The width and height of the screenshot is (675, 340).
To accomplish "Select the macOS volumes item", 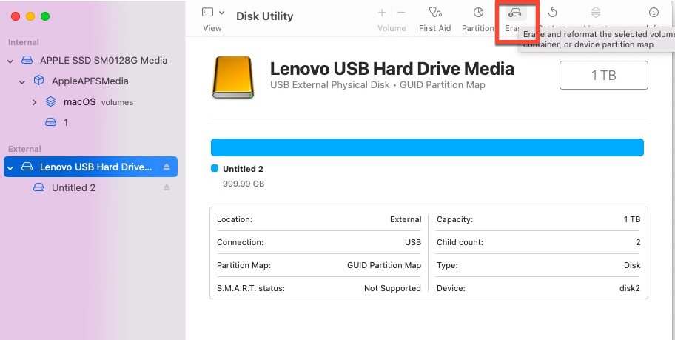I will tap(98, 102).
